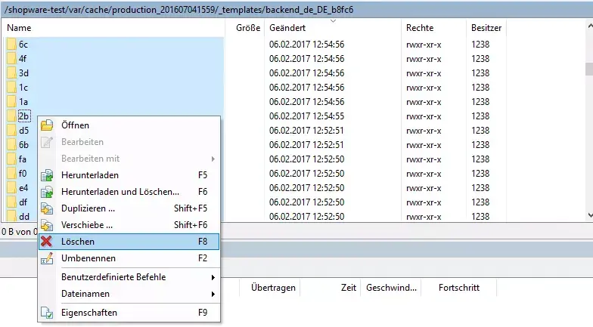Select the 1a folder icon

(x=11, y=102)
